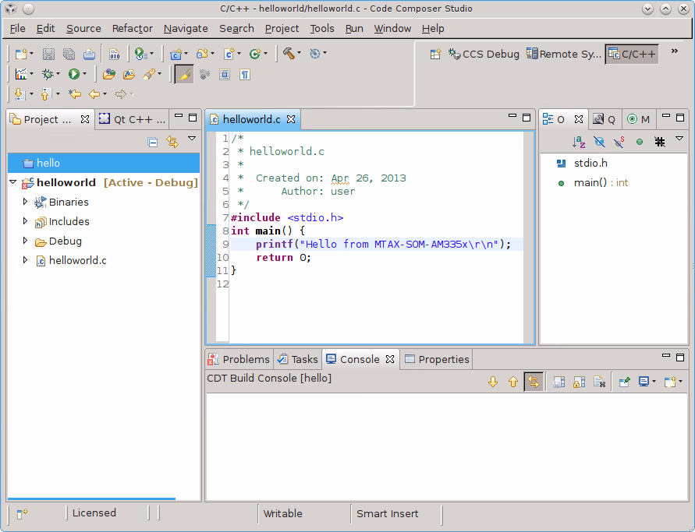Select the C/C++ perspective button
The width and height of the screenshot is (695, 532).
tap(632, 54)
